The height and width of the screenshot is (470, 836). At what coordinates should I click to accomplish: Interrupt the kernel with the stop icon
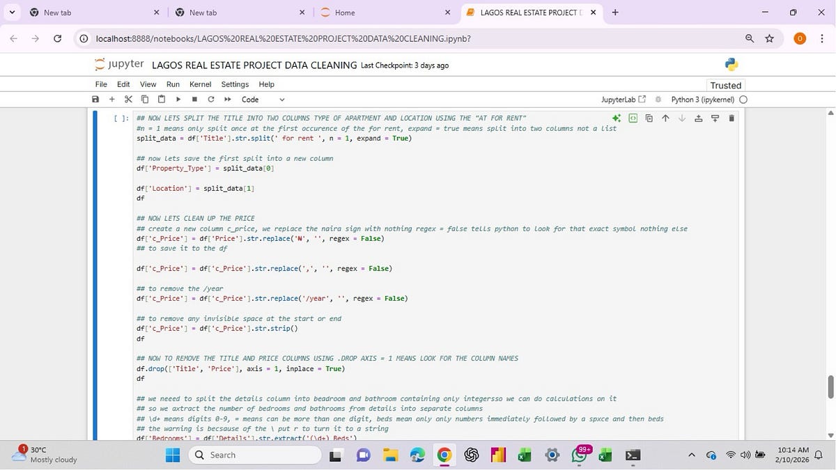194,100
